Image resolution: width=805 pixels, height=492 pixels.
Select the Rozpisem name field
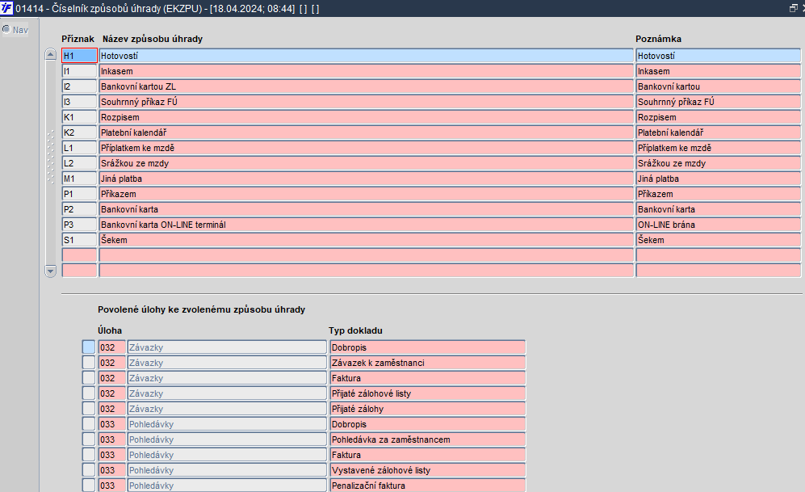(366, 117)
